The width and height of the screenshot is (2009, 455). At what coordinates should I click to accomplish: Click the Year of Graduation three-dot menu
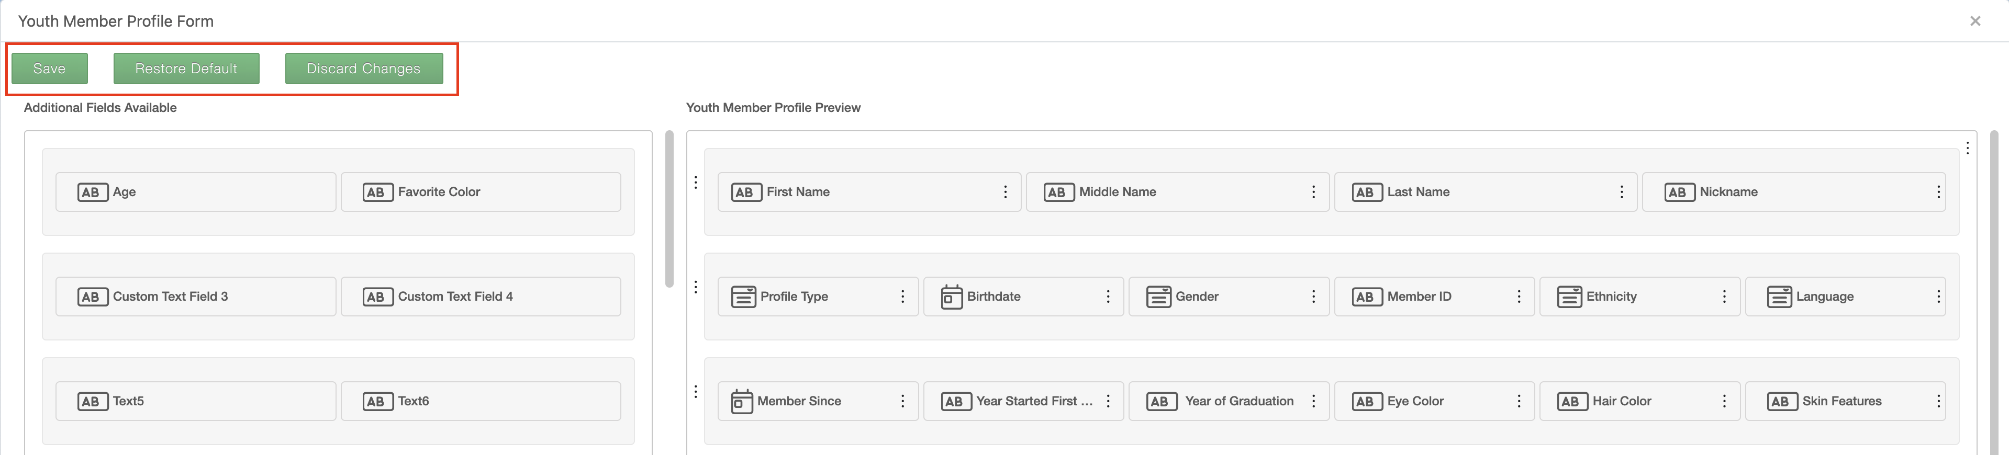[x=1313, y=401]
